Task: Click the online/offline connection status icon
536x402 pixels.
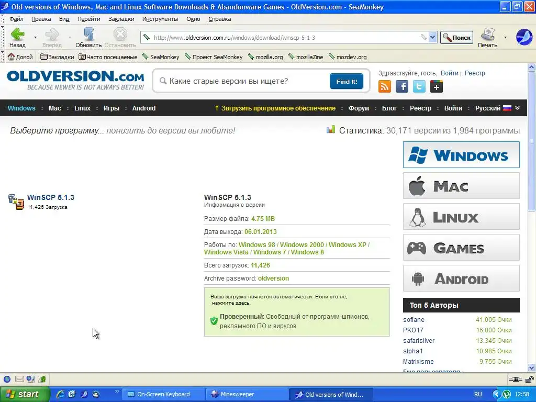Action: (515, 379)
